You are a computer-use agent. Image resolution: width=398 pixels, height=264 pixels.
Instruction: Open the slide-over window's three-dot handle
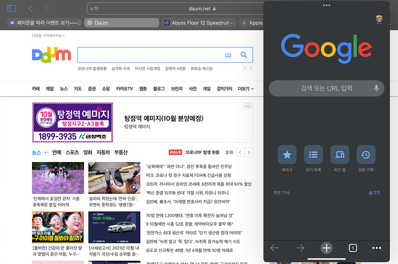click(x=327, y=5)
